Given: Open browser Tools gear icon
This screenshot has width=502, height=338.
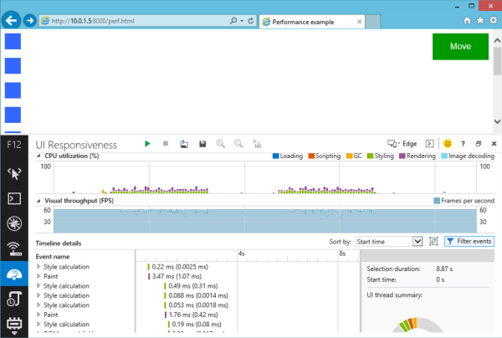Looking at the screenshot, I should click(x=494, y=20).
